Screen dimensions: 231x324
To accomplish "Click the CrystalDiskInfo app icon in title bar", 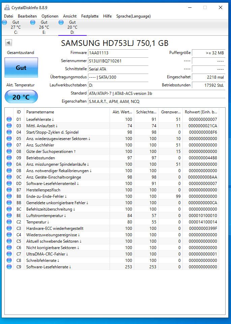I will tap(7, 8).
